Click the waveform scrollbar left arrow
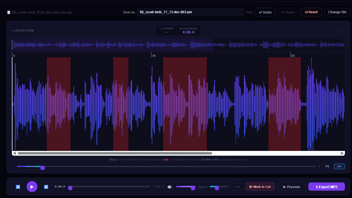The width and height of the screenshot is (352, 198). 14,153
